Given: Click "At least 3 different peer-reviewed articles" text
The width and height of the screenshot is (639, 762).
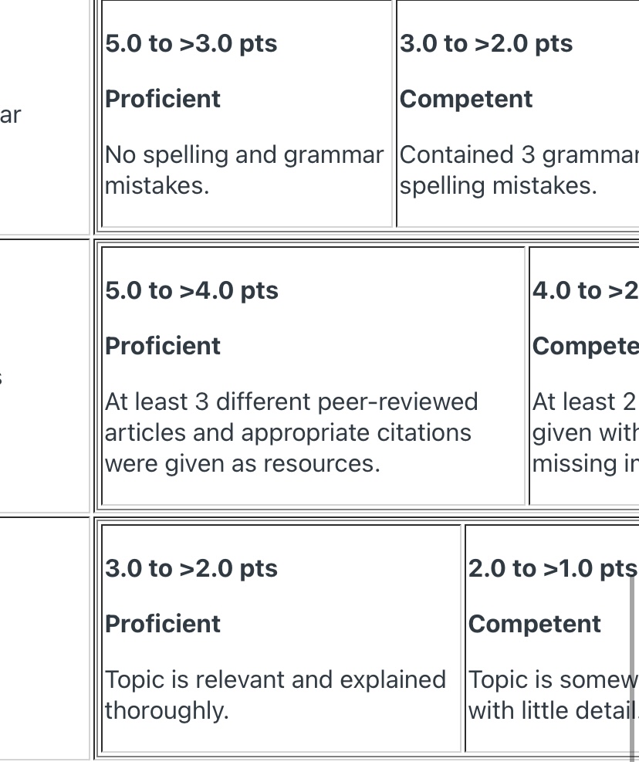Looking at the screenshot, I should pyautogui.click(x=291, y=432).
